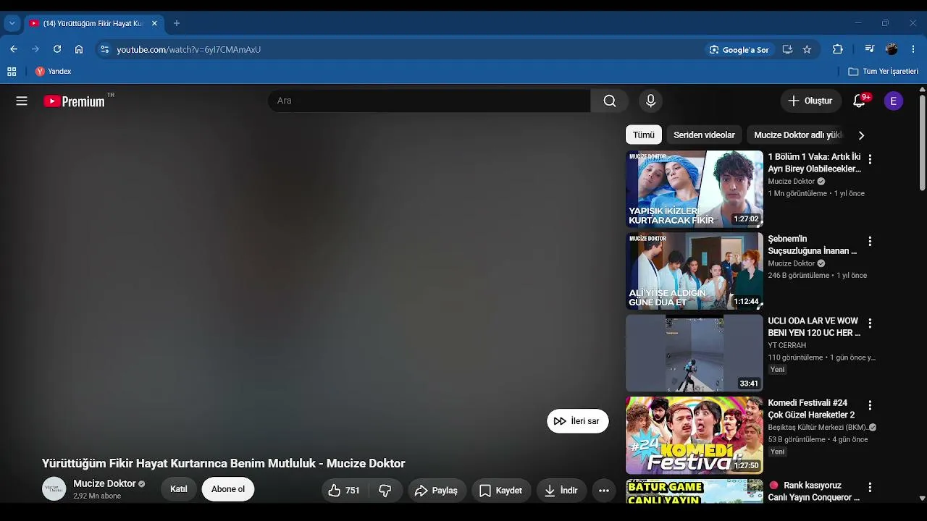
Task: Open the 'Batur Game Canlı Yayın' thumbnail
Action: point(695,491)
